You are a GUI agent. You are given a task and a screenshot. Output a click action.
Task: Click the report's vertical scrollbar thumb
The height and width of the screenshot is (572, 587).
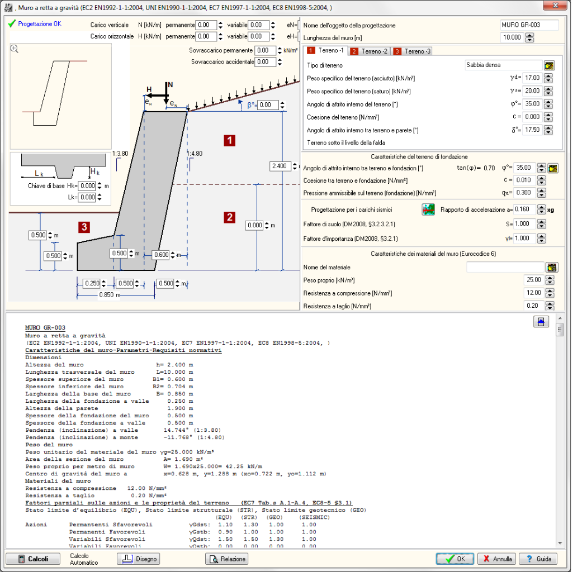tap(560, 330)
